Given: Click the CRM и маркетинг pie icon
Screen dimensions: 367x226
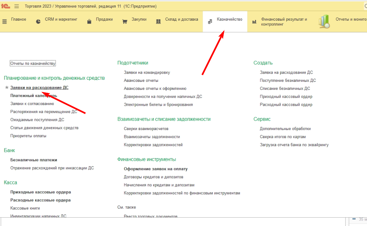Looking at the screenshot, I should click(38, 21).
